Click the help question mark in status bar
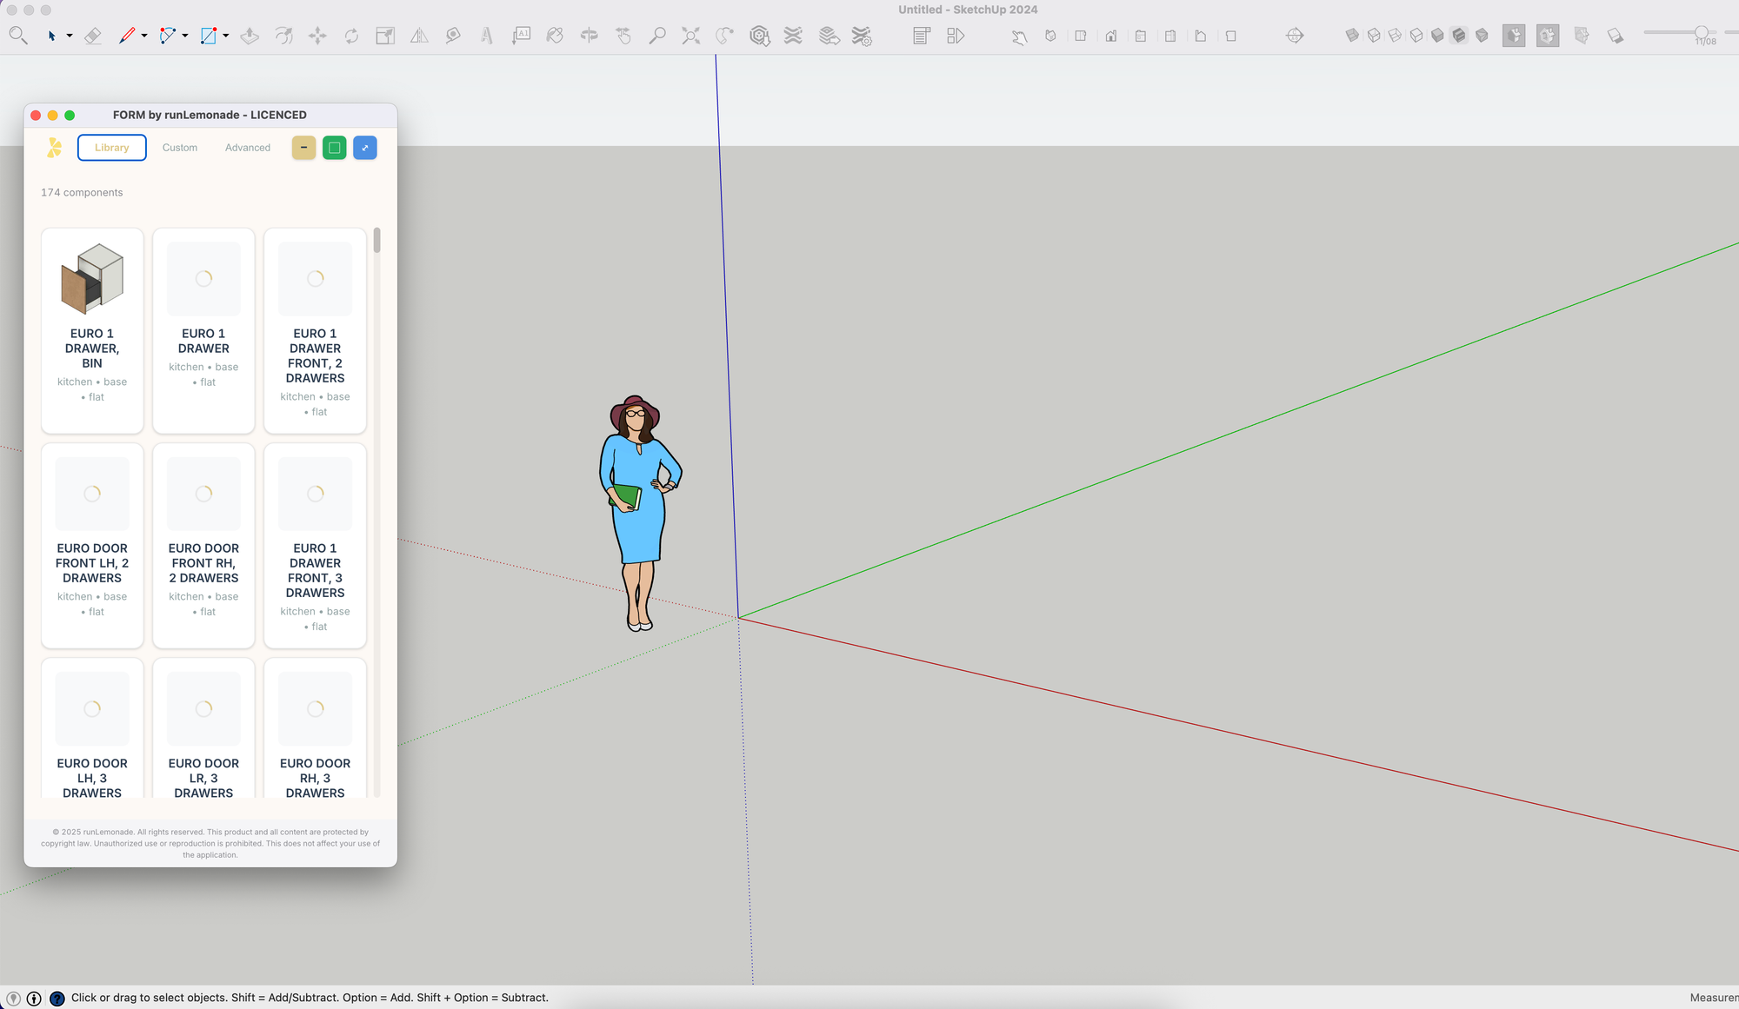Screen dimensions: 1739x1009 [x=57, y=999]
